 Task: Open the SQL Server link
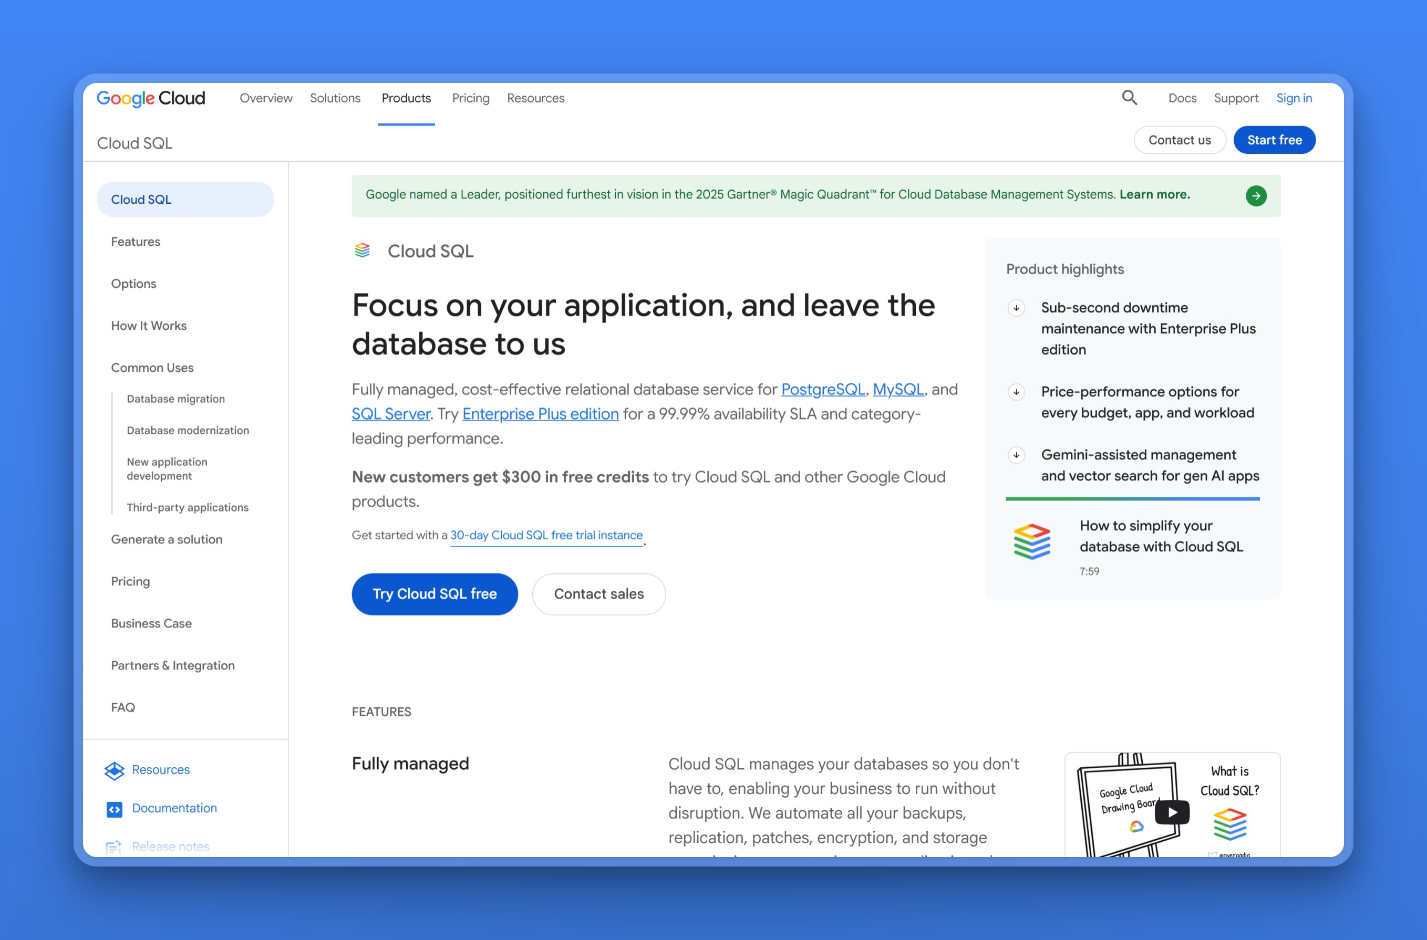(390, 414)
